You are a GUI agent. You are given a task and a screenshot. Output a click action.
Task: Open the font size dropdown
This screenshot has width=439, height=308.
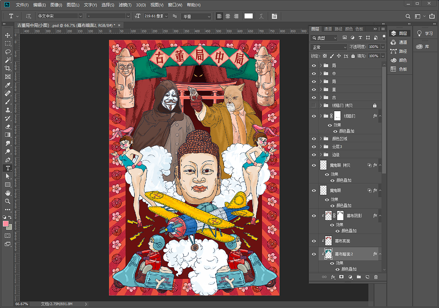coord(166,16)
